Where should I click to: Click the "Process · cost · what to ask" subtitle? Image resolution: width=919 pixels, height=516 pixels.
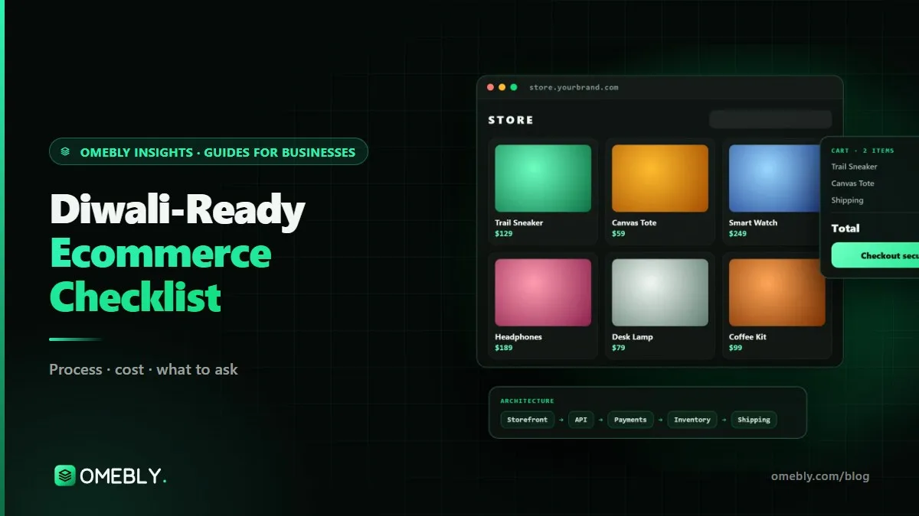point(143,369)
